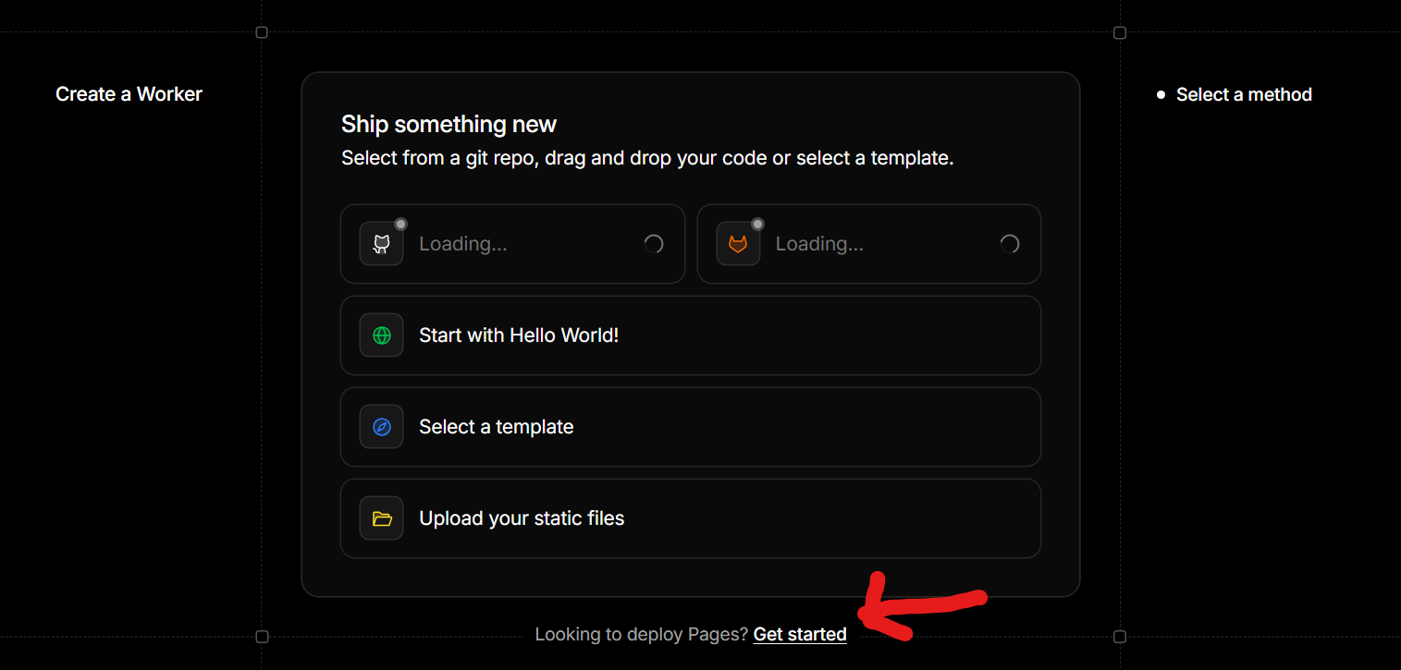The height and width of the screenshot is (670, 1401).
Task: Click the 'Select from a git repo' subtitle
Action: point(647,158)
